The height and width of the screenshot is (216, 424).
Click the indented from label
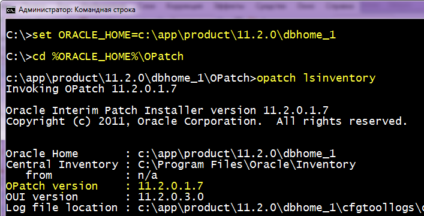[39, 175]
